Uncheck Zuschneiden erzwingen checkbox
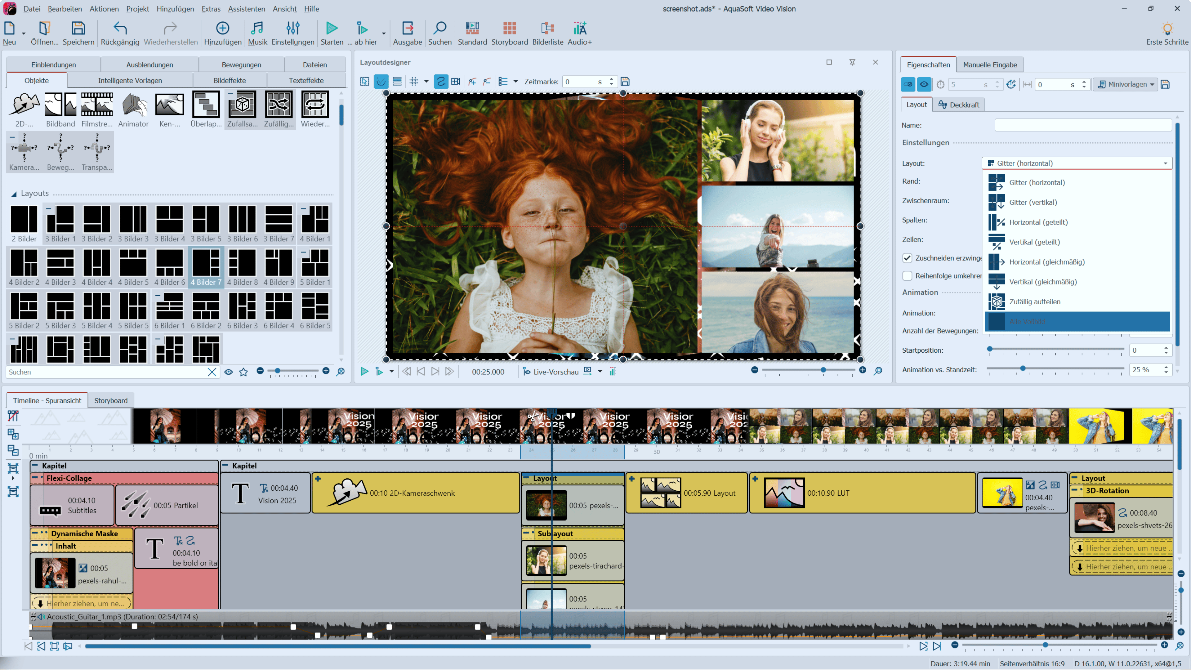 click(907, 258)
